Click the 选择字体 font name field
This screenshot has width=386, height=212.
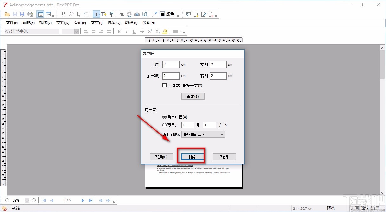[x=32, y=31]
